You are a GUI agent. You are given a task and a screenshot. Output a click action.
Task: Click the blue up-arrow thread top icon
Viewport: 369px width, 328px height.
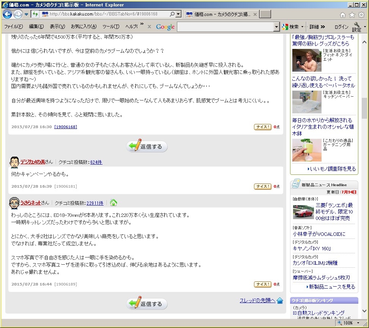280,300
